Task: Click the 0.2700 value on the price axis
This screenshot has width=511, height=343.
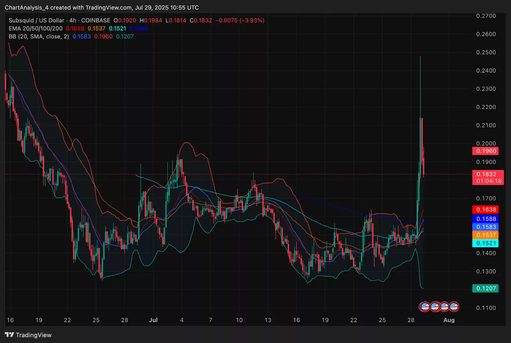Action: click(486, 16)
